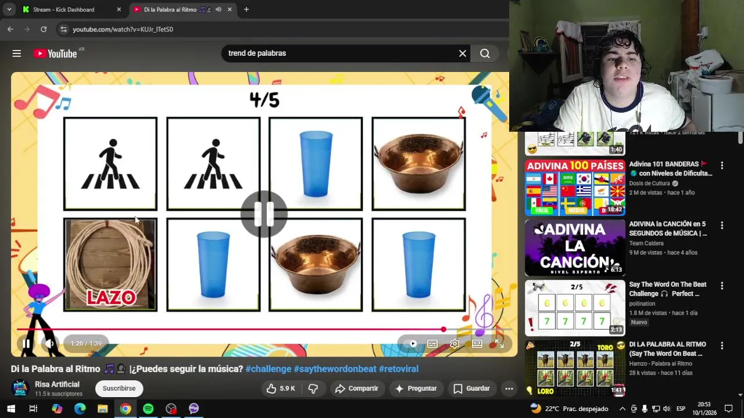Share the video with Compartir

(x=357, y=388)
